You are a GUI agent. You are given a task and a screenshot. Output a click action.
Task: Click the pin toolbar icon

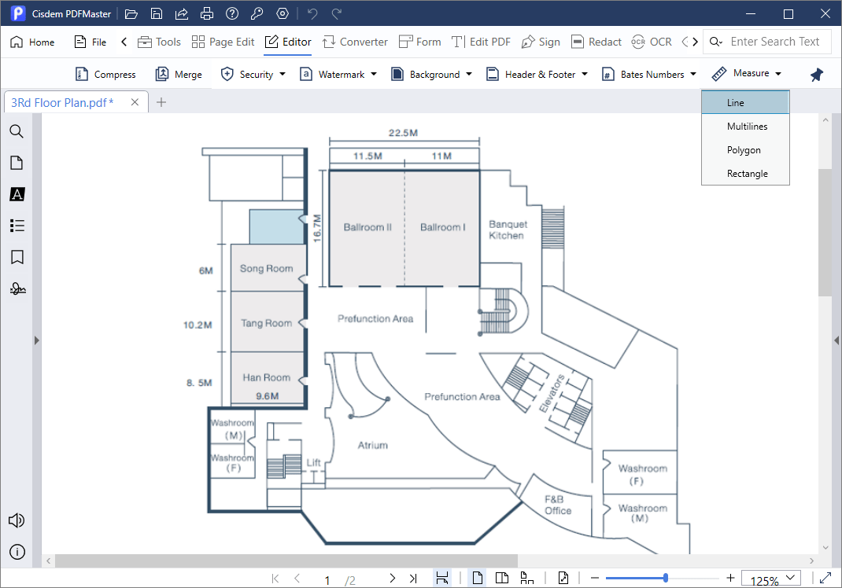(817, 75)
